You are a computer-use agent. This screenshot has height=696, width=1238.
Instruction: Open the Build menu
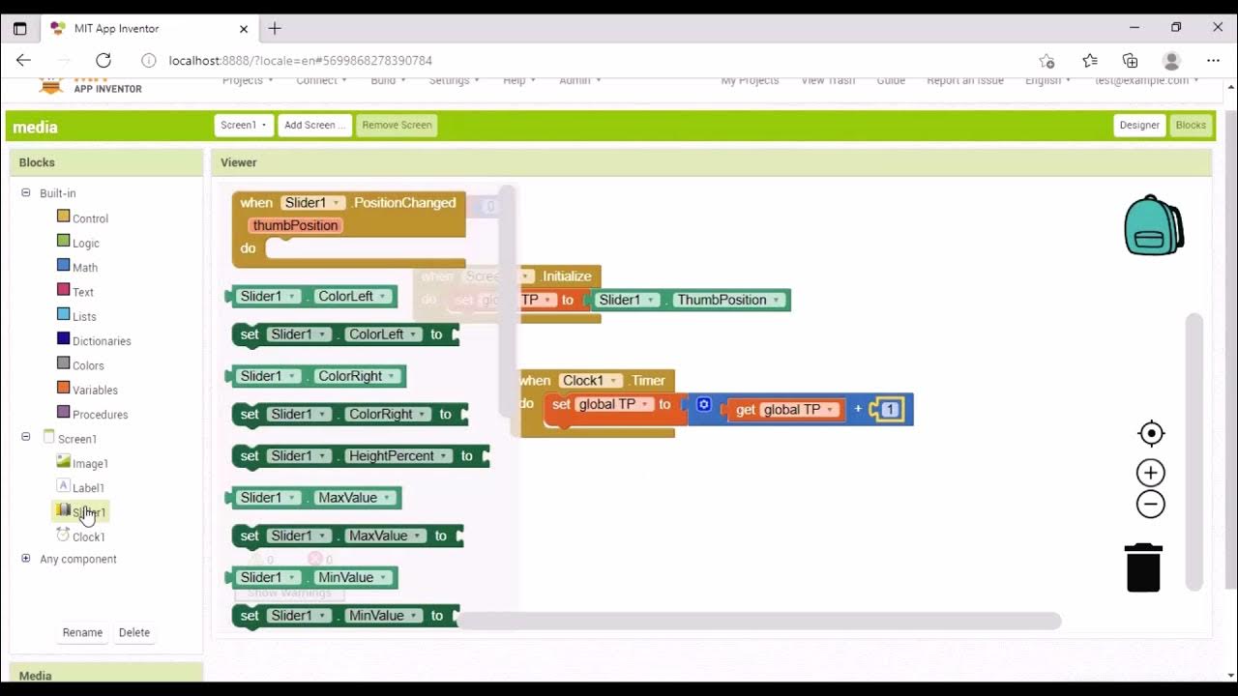click(x=388, y=81)
